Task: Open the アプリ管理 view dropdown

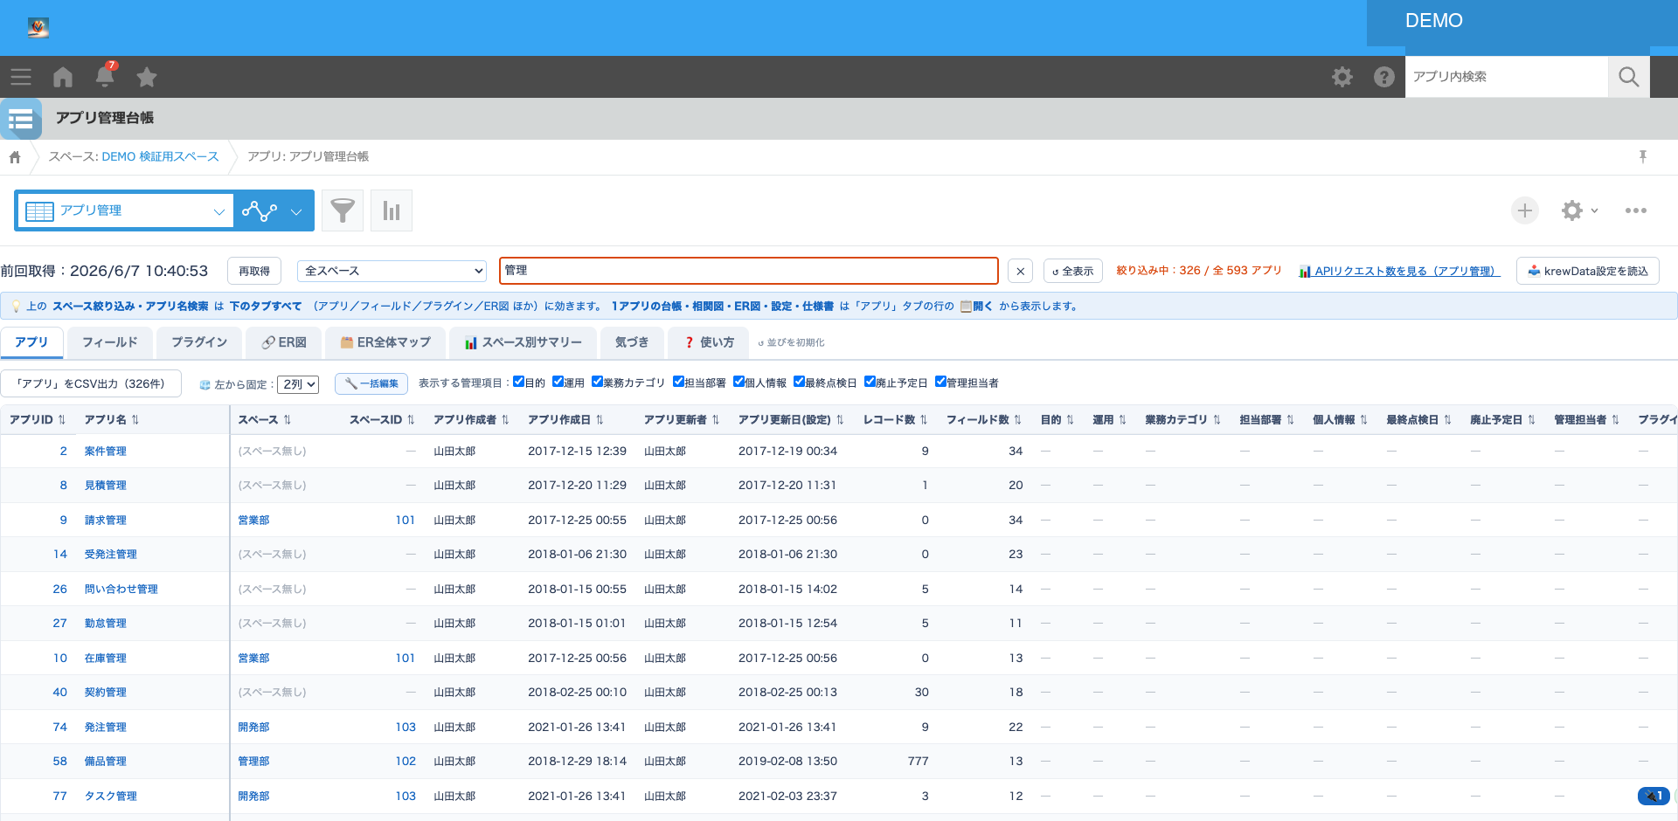Action: pos(125,210)
